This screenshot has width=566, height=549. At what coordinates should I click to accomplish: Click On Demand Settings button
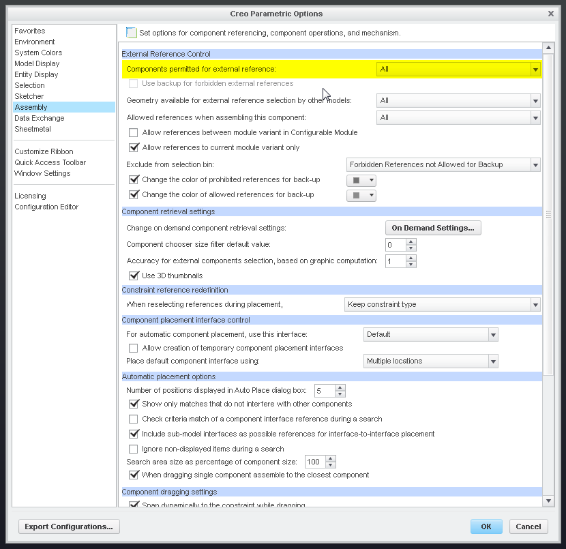click(x=433, y=228)
